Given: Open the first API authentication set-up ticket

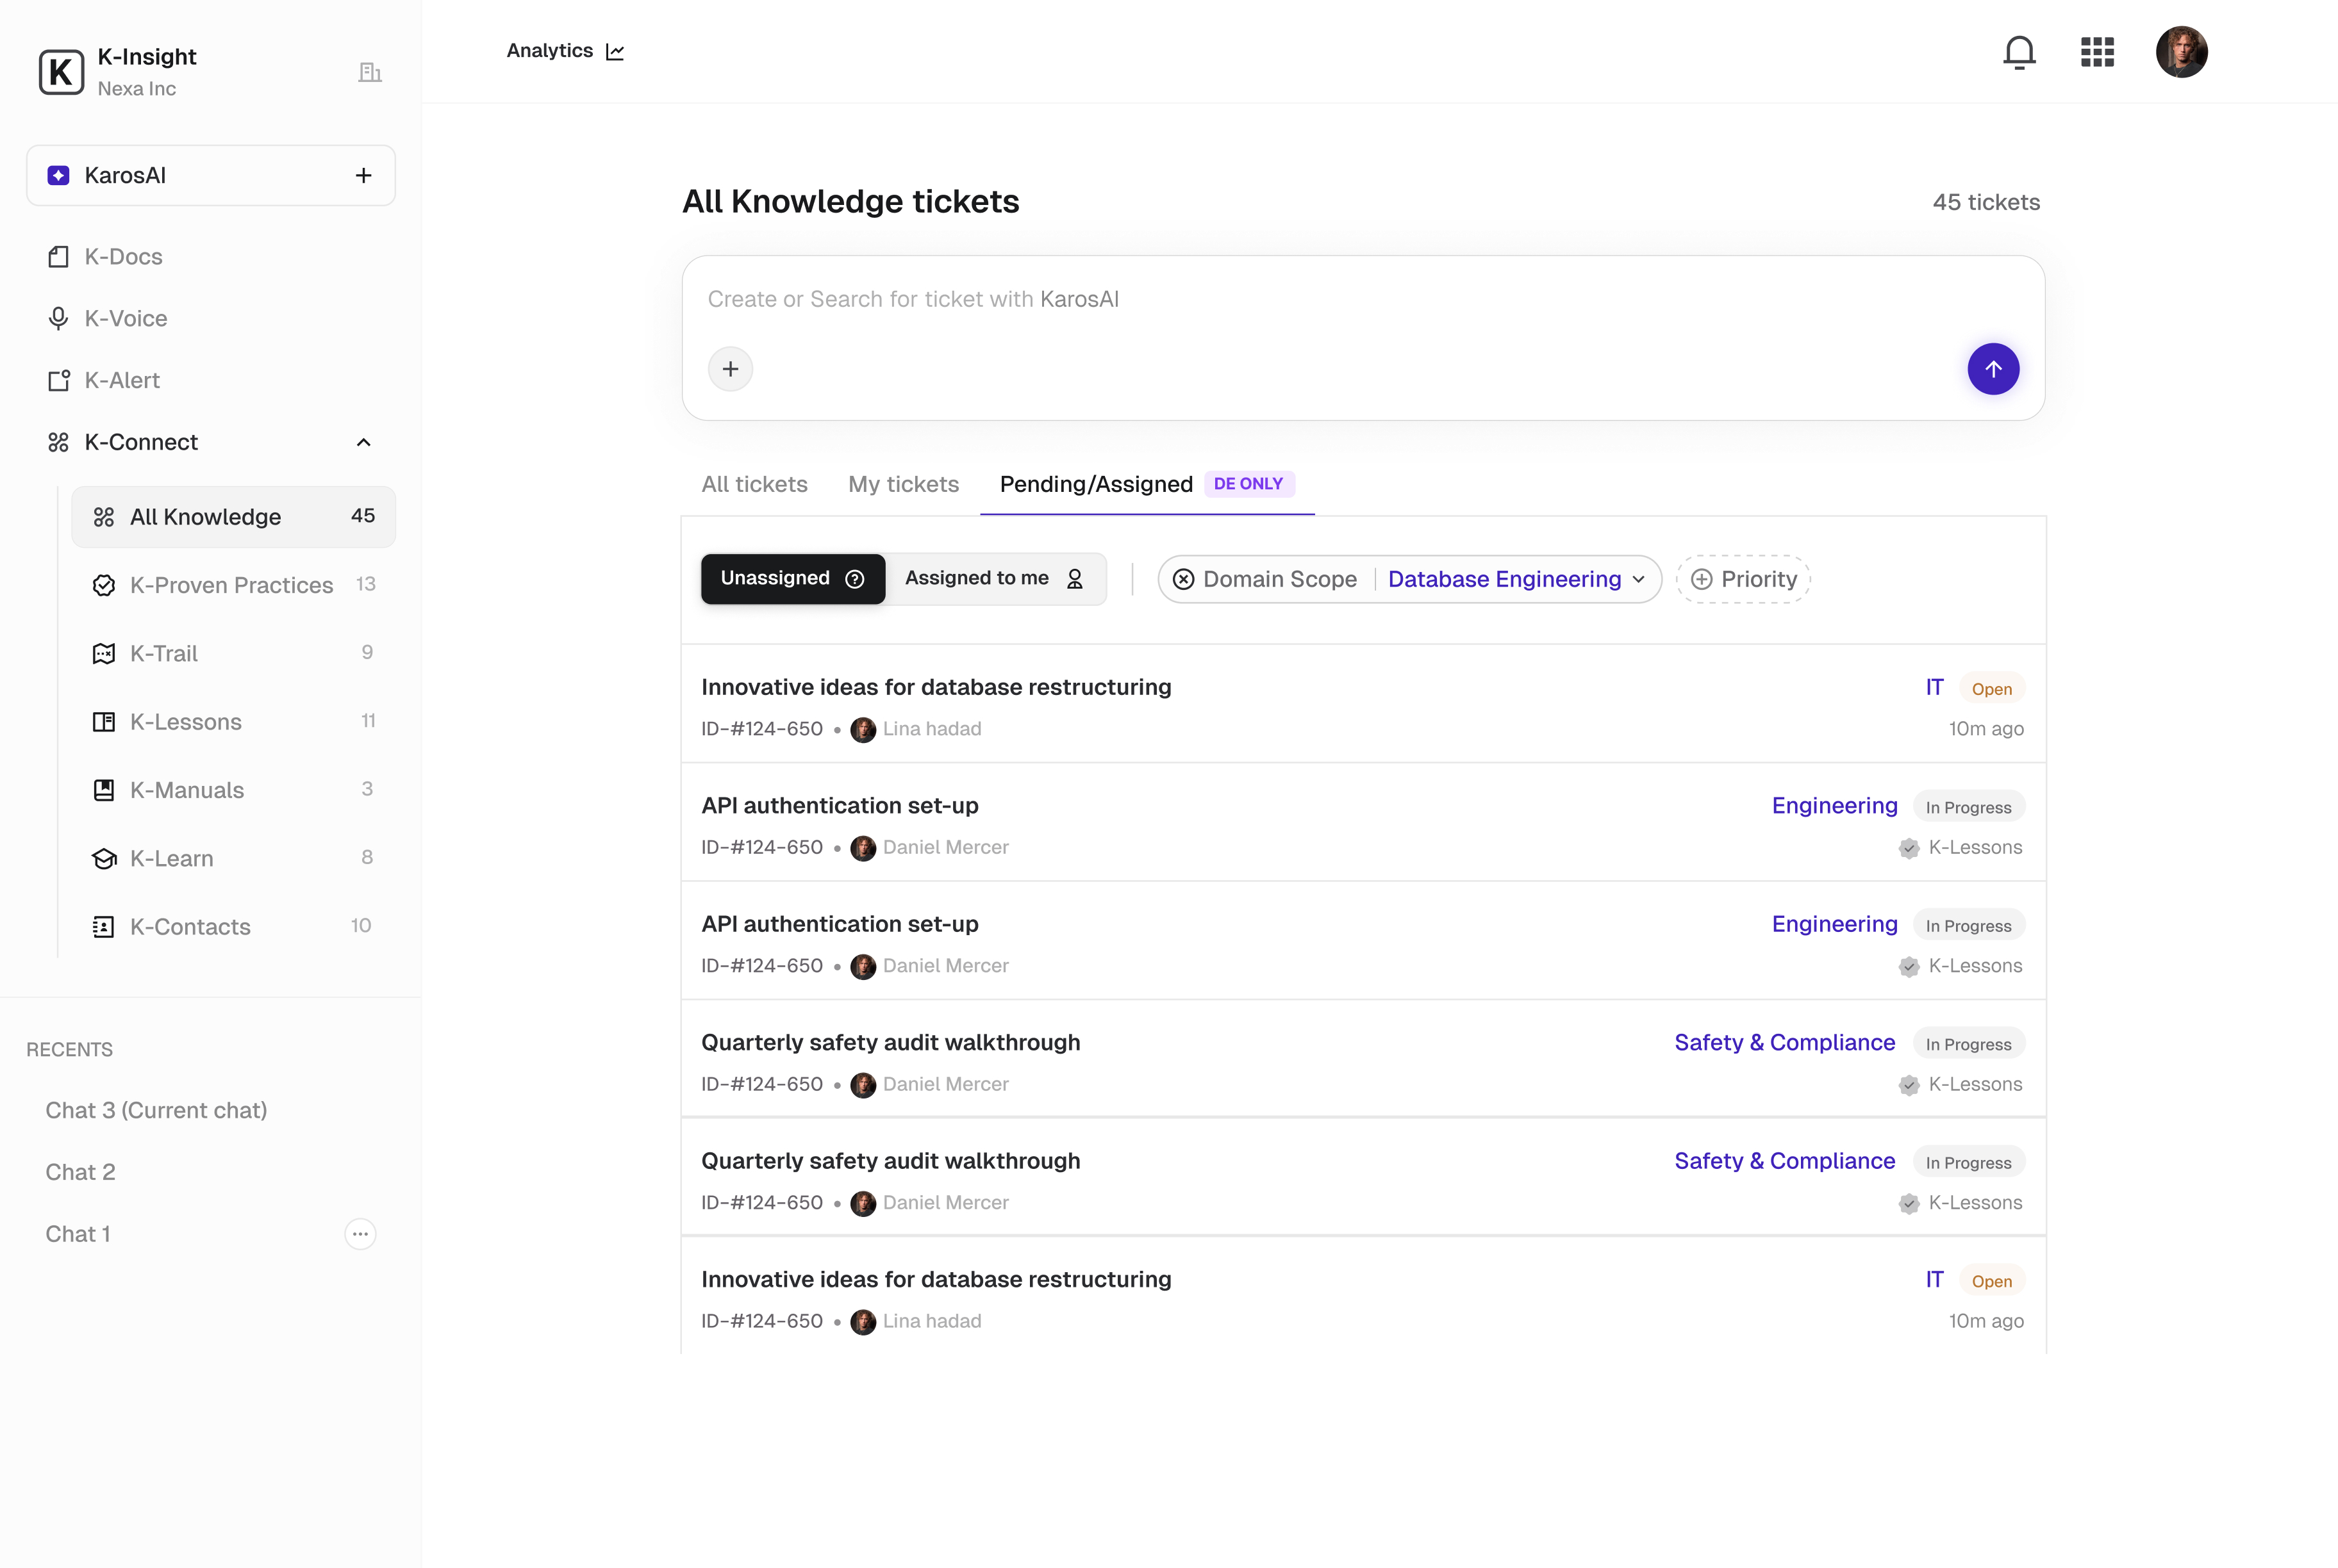Looking at the screenshot, I should click(x=1363, y=823).
